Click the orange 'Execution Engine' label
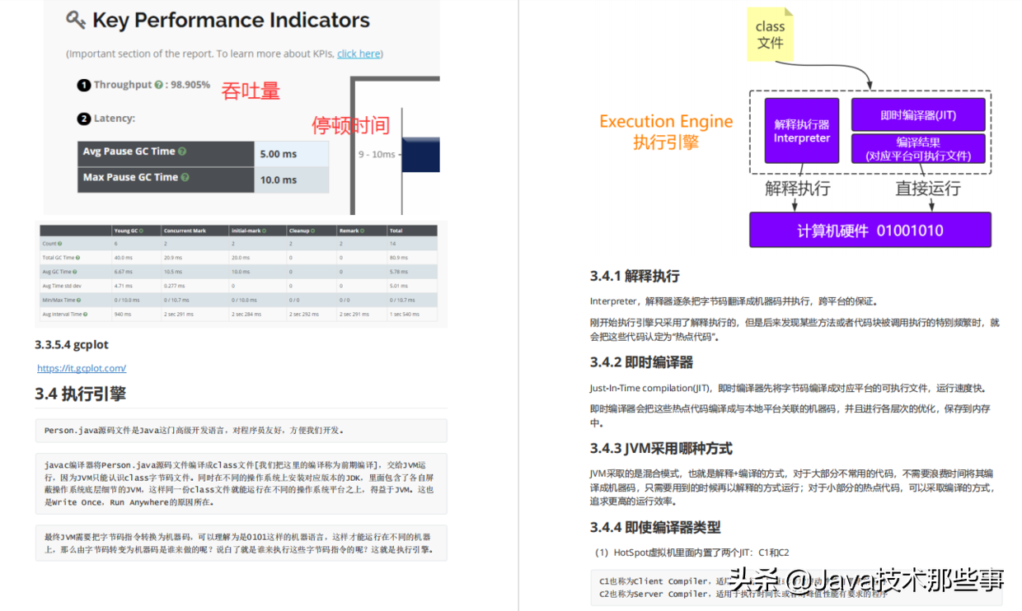This screenshot has height=611, width=1022. (x=666, y=121)
